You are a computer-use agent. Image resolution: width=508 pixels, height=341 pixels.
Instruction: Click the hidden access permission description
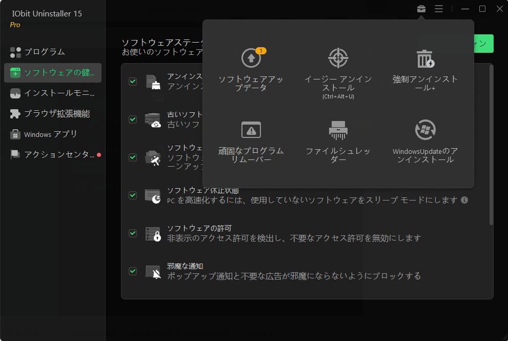(294, 238)
